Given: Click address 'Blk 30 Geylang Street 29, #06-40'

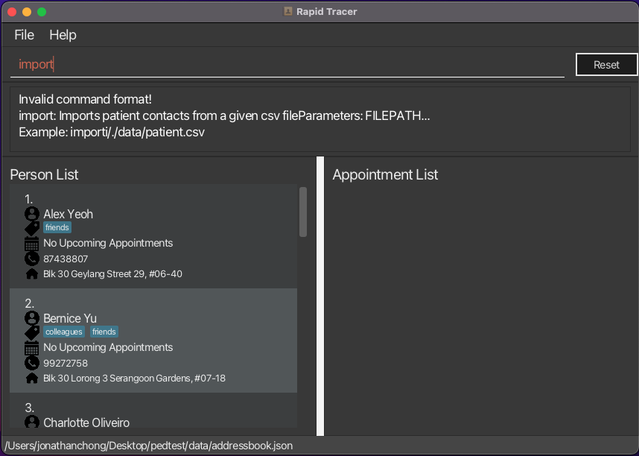Looking at the screenshot, I should tap(113, 273).
